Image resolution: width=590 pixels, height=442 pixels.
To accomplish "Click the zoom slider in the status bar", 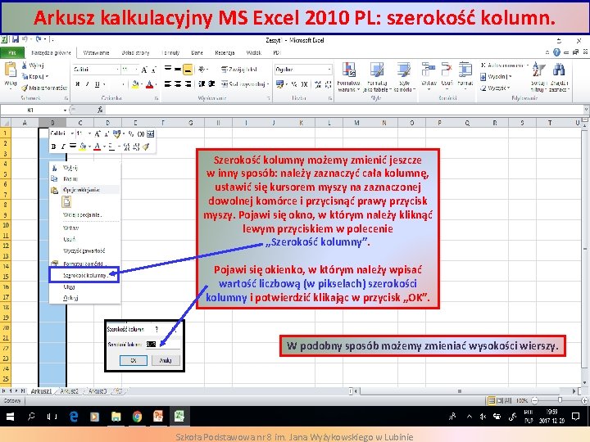I will click(560, 400).
